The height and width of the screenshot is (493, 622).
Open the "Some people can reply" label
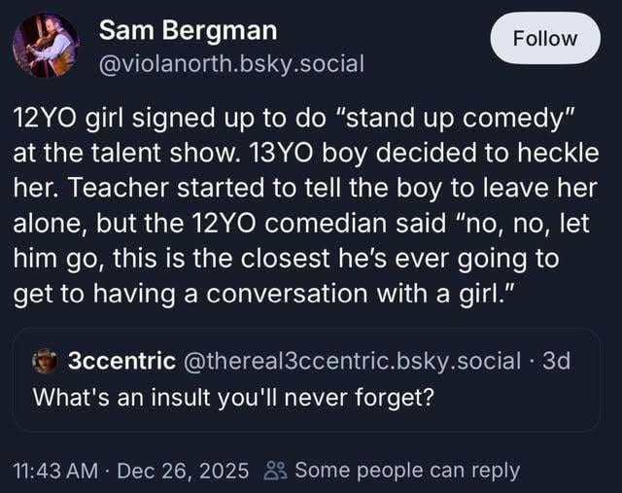[406, 471]
